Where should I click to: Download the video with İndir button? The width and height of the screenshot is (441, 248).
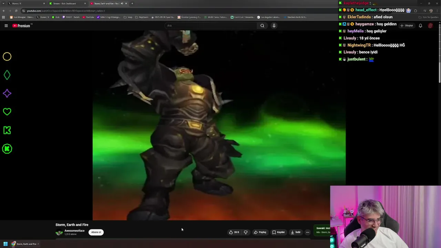pos(296,232)
